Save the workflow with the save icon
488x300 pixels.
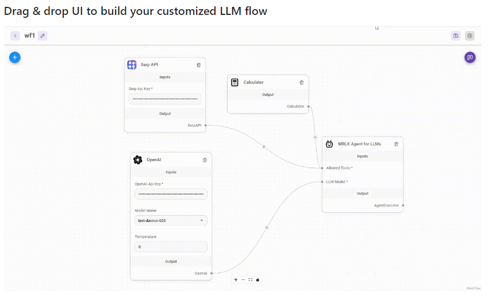(456, 36)
